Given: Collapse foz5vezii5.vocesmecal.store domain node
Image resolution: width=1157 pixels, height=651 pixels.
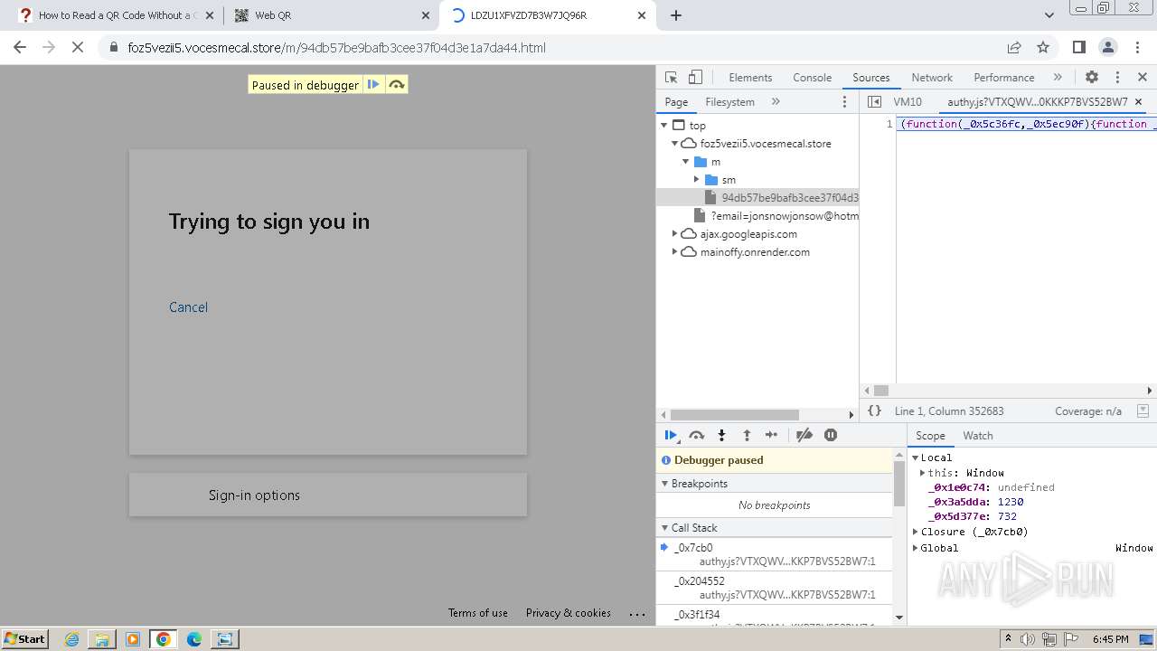Looking at the screenshot, I should click(674, 144).
